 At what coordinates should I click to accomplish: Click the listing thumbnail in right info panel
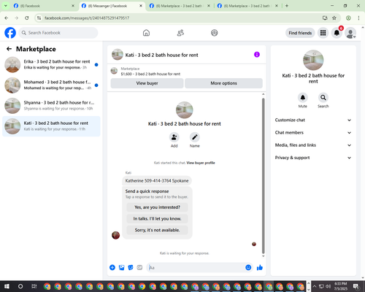coord(313,60)
